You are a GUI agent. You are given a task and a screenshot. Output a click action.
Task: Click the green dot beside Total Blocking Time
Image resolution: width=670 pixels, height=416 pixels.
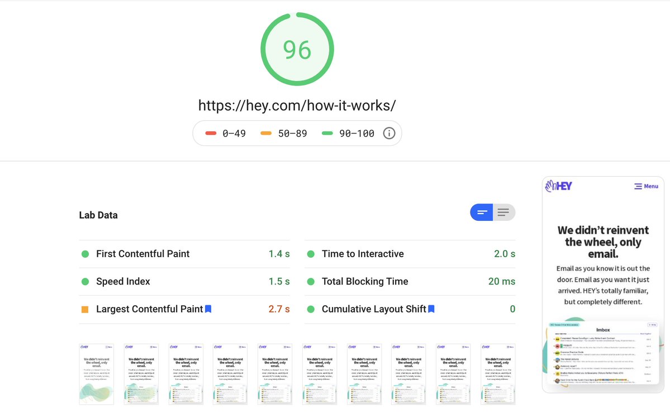pos(311,281)
